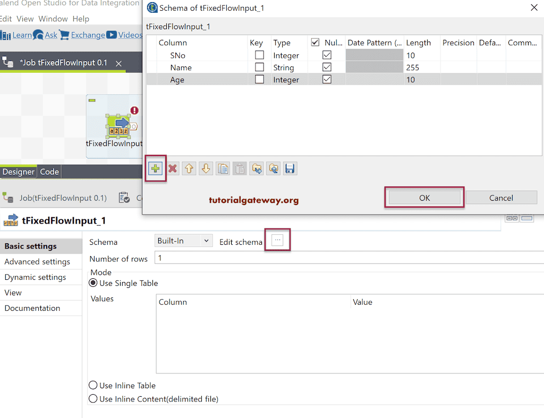Screen dimensions: 544x418
Task: Open the Window menu
Action: (x=53, y=18)
